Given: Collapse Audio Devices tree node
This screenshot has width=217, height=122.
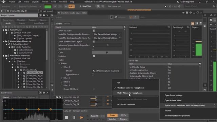Looking at the screenshot, I should coord(3,30).
